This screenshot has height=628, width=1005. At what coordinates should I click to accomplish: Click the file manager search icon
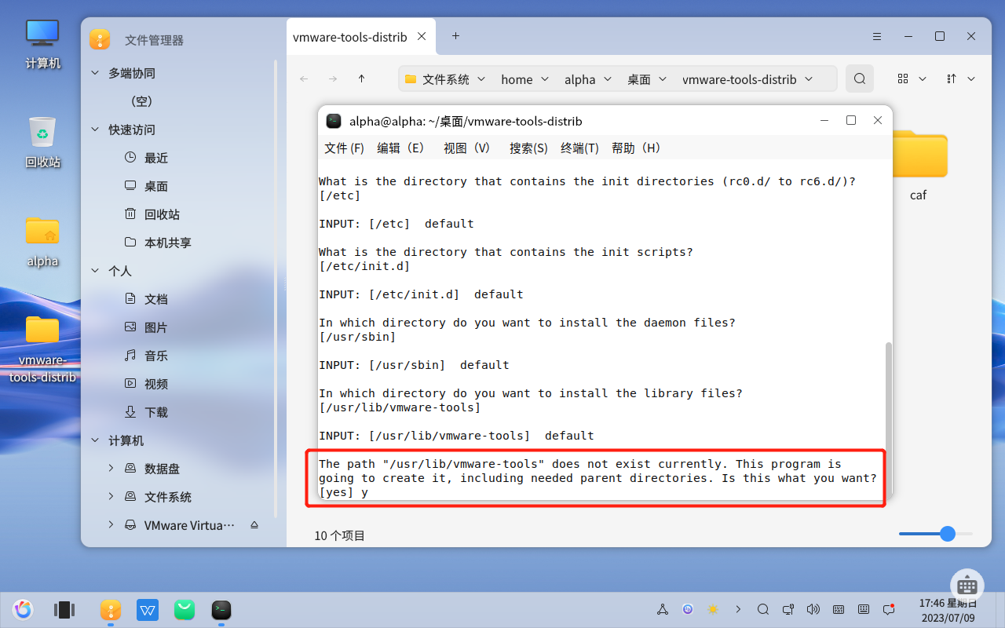[860, 78]
